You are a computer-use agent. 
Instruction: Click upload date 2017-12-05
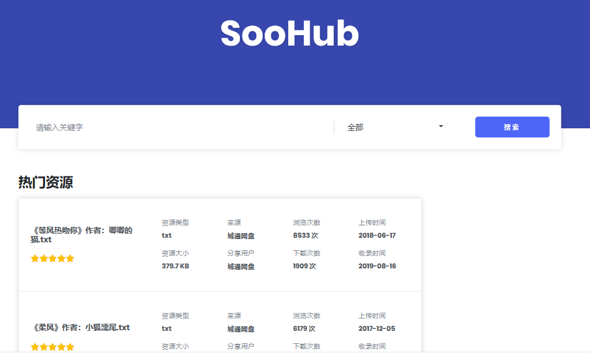[377, 328]
